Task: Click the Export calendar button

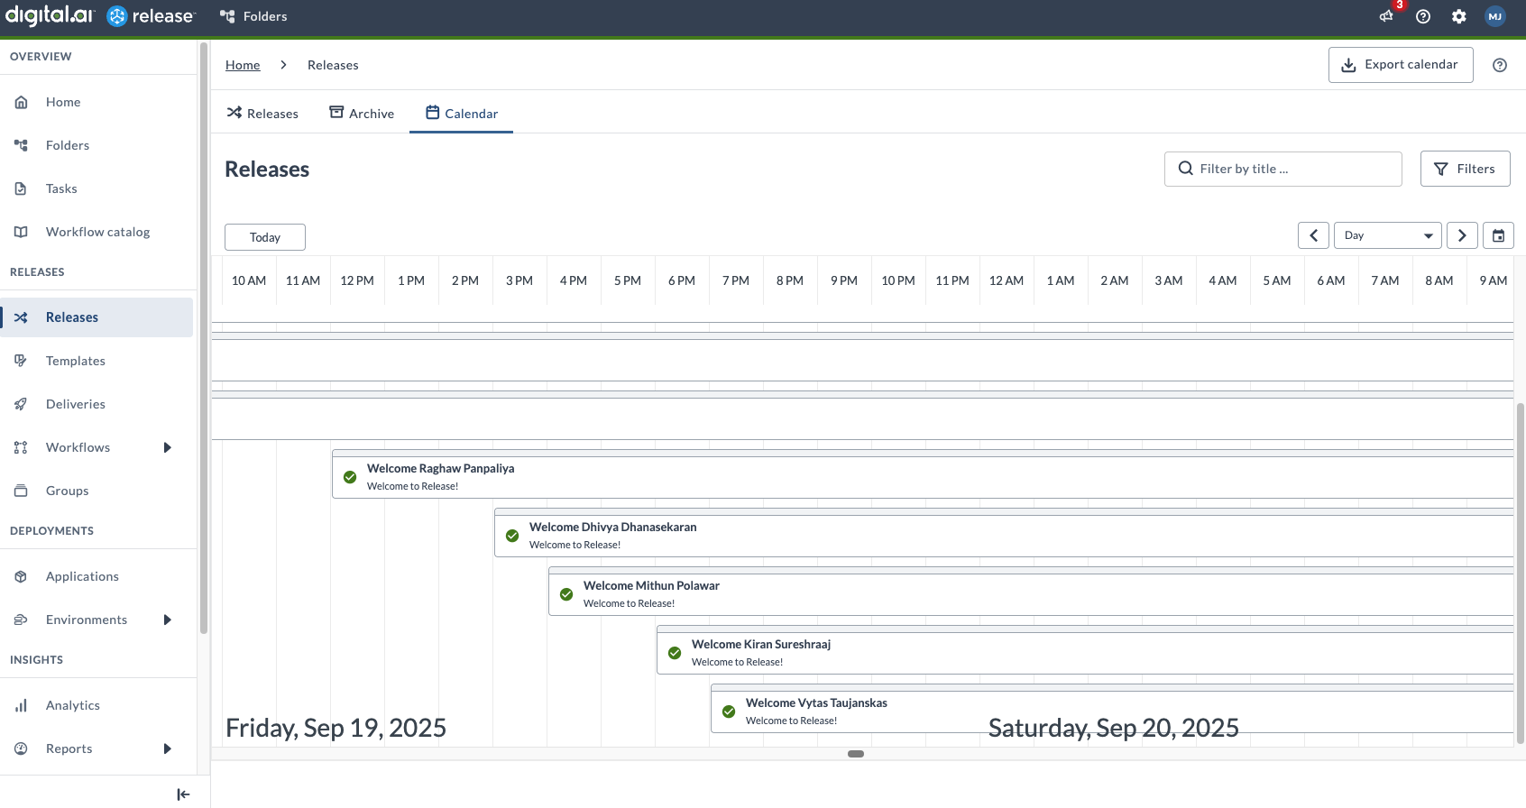Action: coord(1400,65)
